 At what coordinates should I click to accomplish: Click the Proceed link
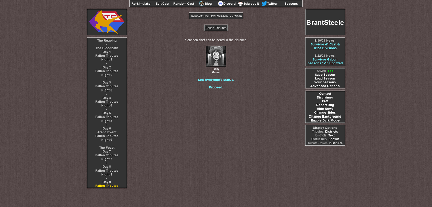216,87
